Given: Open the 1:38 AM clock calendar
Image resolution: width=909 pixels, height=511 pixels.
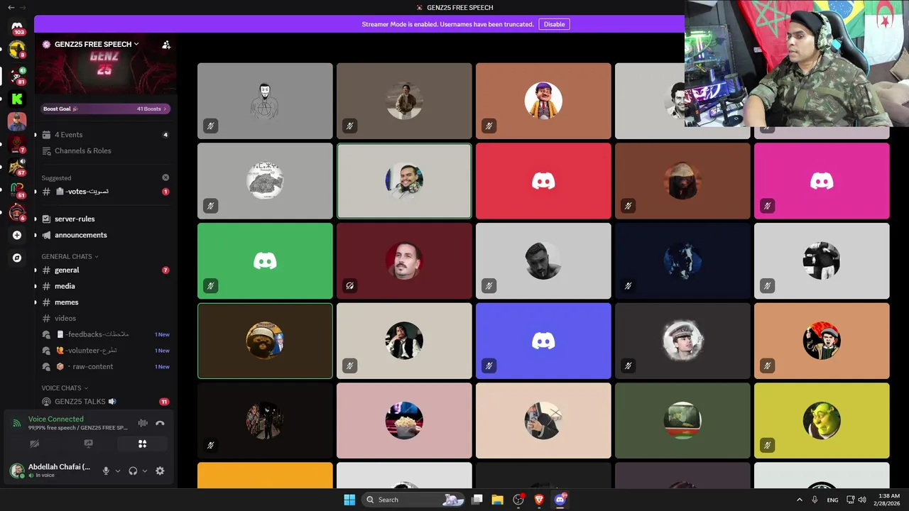Looking at the screenshot, I should tap(889, 500).
